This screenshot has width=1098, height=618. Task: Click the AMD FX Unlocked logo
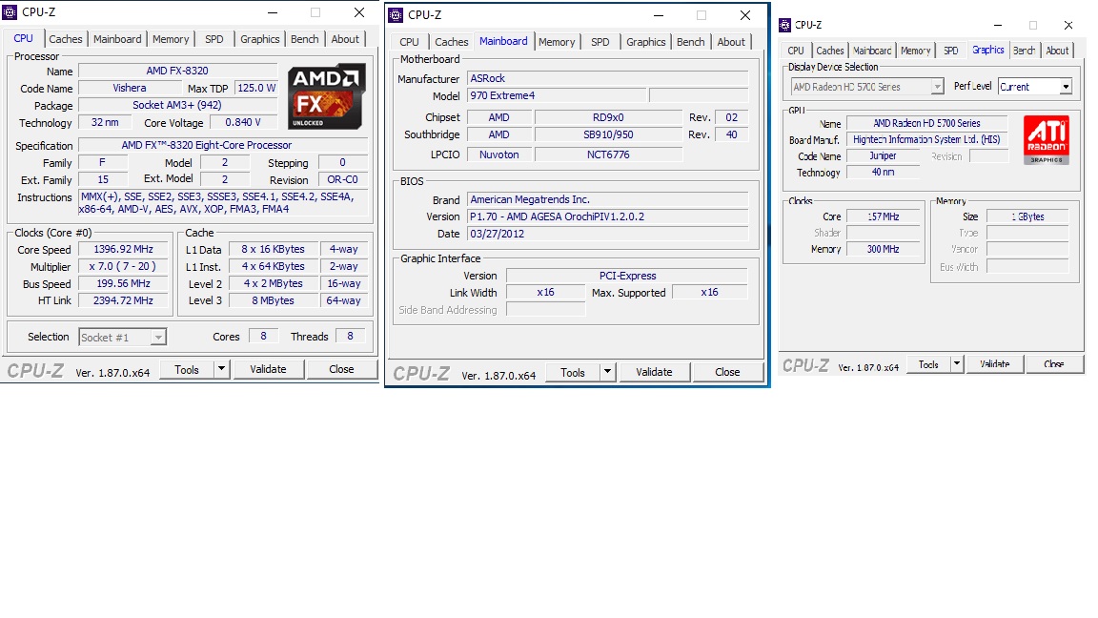[x=326, y=96]
